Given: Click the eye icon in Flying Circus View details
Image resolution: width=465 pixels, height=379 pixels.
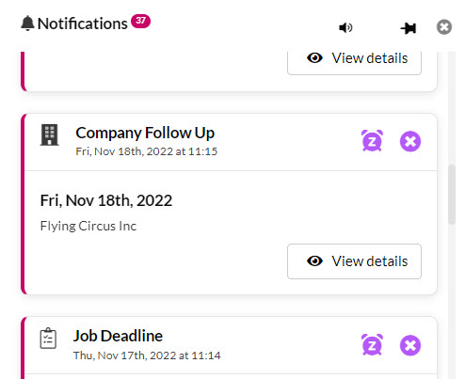Looking at the screenshot, I should 314,261.
